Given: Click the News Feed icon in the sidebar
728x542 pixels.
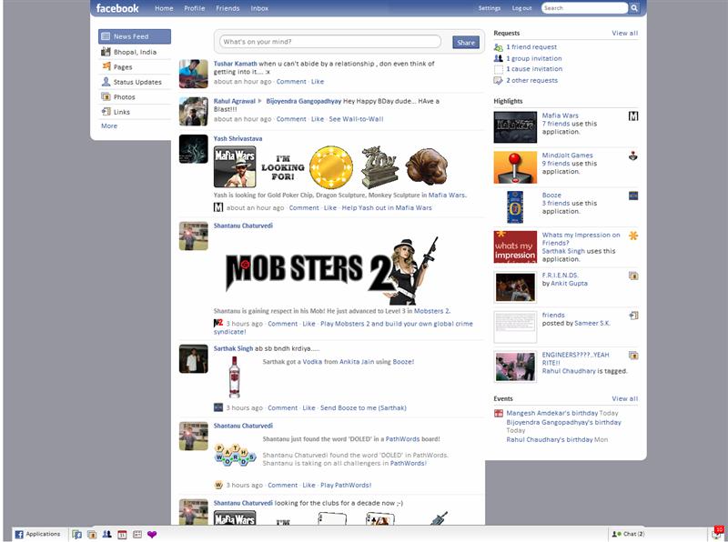Looking at the screenshot, I should pyautogui.click(x=106, y=36).
